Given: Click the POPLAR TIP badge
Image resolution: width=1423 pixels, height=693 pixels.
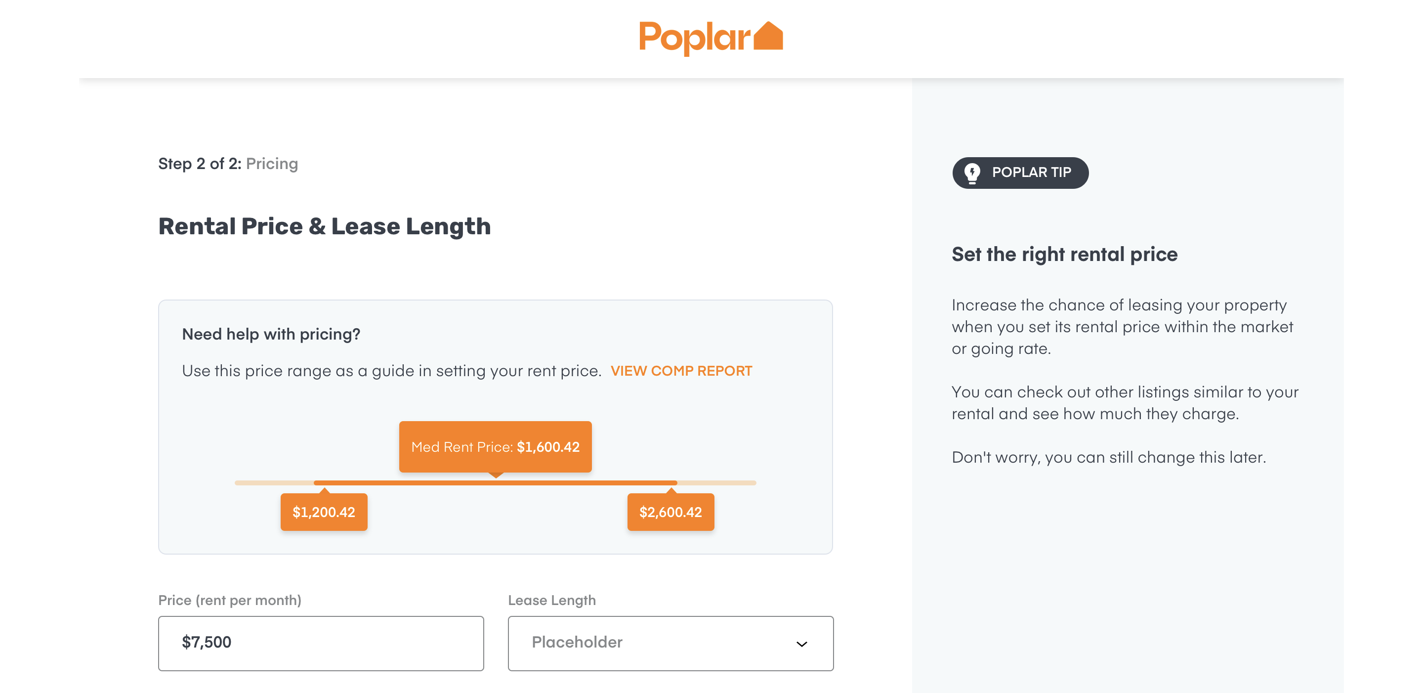Looking at the screenshot, I should coord(1020,173).
